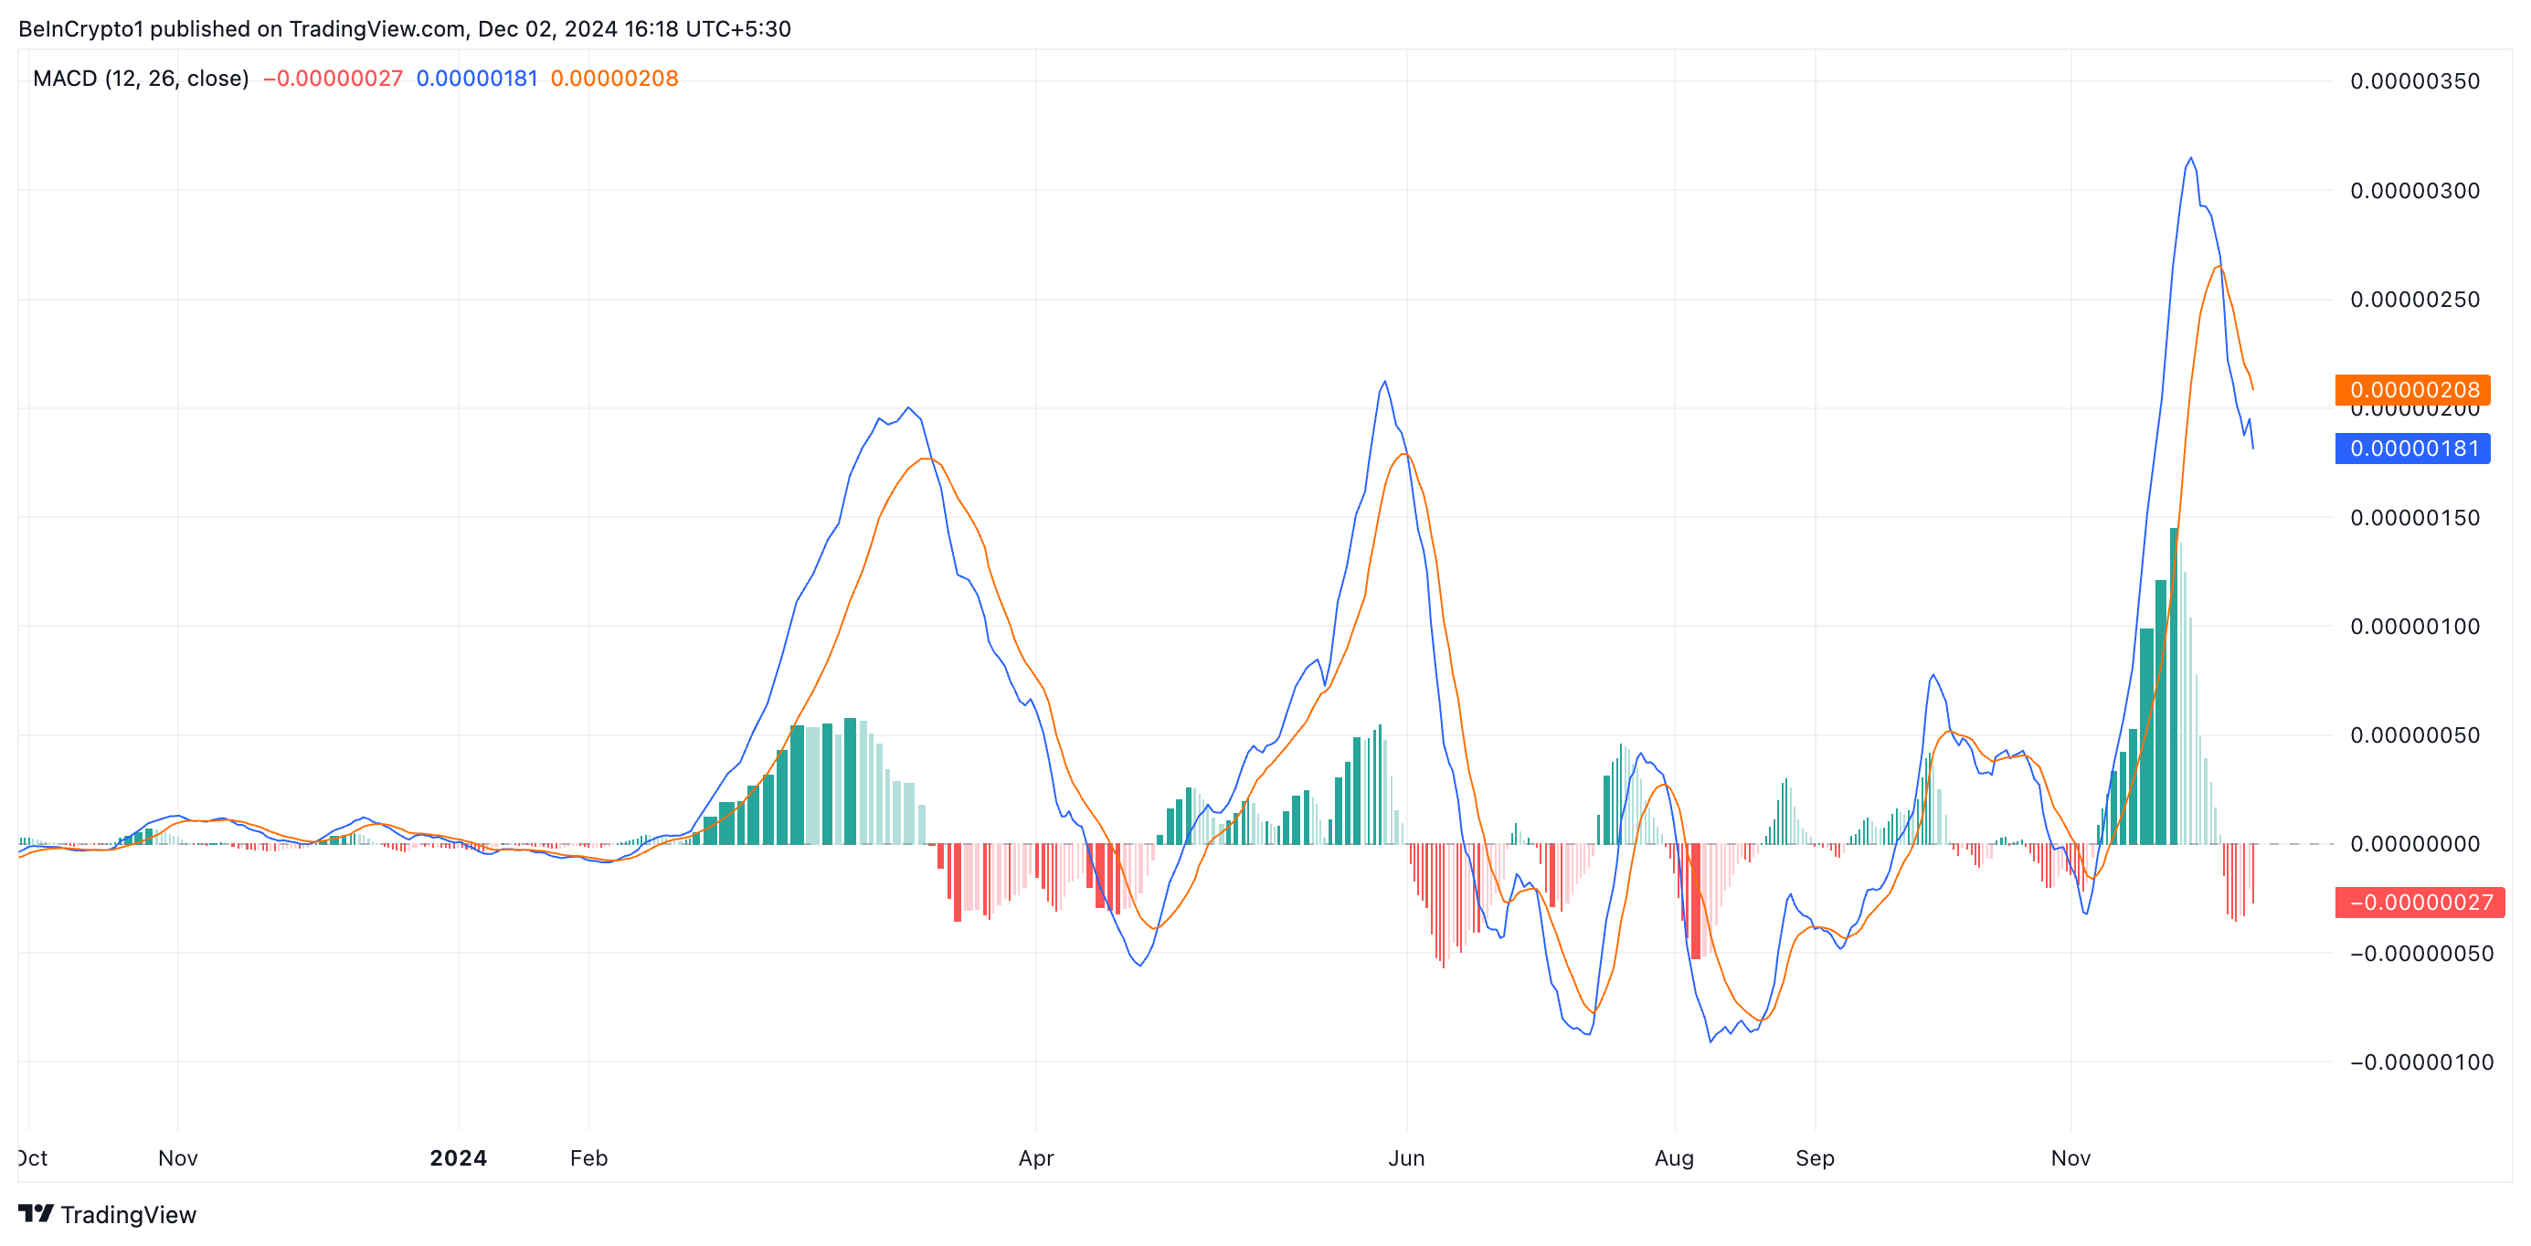Click the -0.00000100 price scale label
This screenshot has height=1246, width=2531.
pos(2421,1062)
